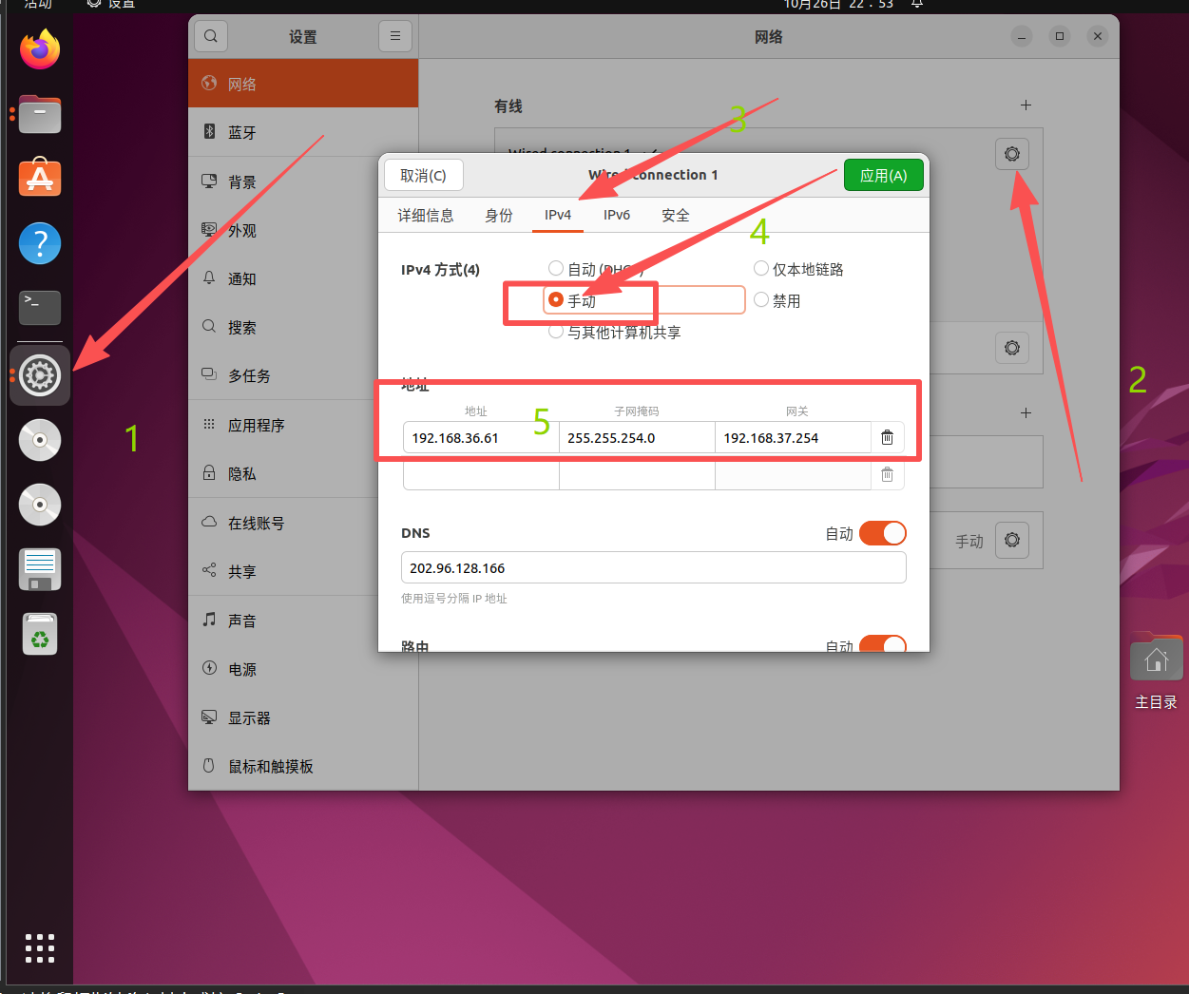Open the 设置 app menu in top bar
The image size is (1189, 994).
pyautogui.click(x=111, y=5)
